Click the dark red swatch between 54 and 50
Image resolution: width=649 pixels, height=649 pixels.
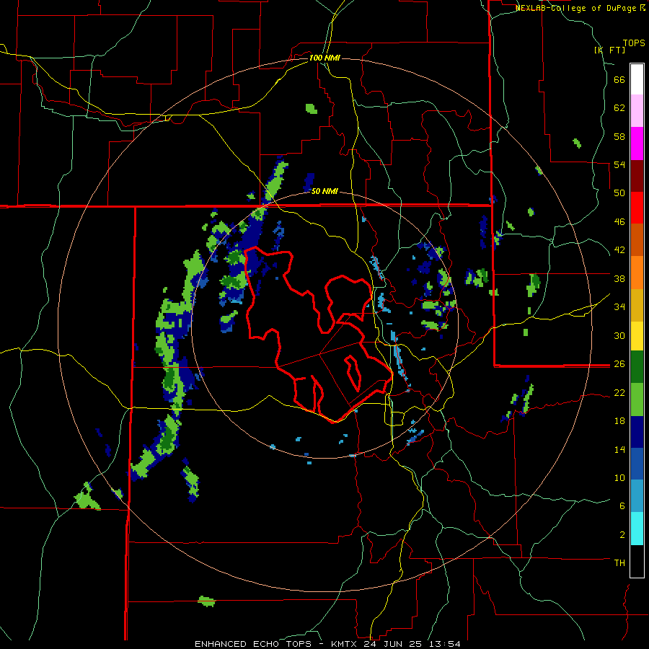click(637, 176)
